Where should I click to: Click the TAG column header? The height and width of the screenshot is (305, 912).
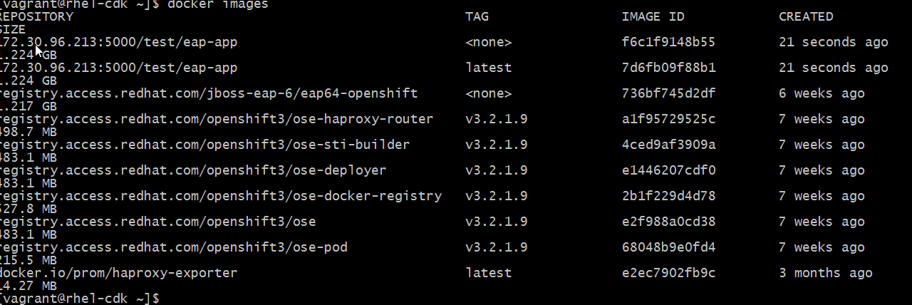(477, 16)
